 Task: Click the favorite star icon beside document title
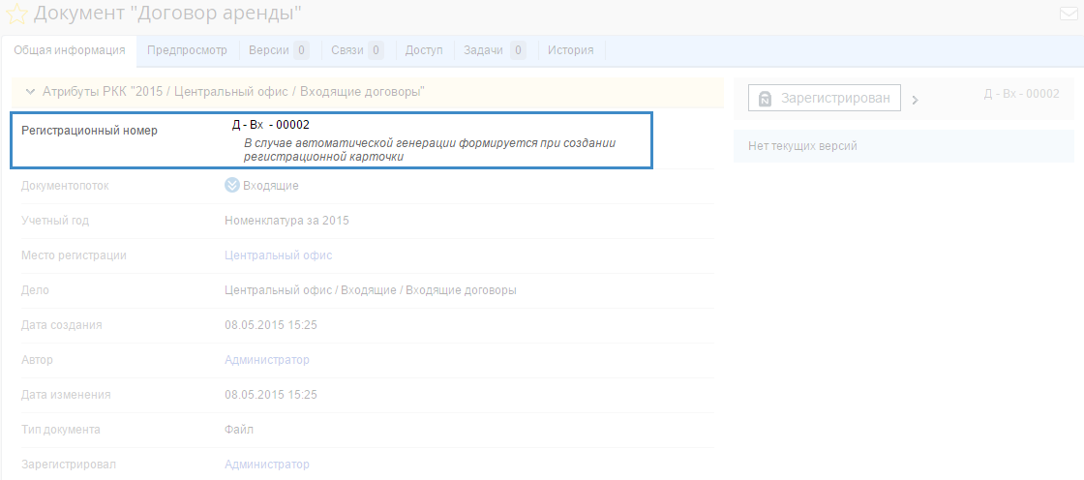pos(16,15)
